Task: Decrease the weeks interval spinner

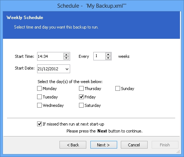Action: point(108,58)
